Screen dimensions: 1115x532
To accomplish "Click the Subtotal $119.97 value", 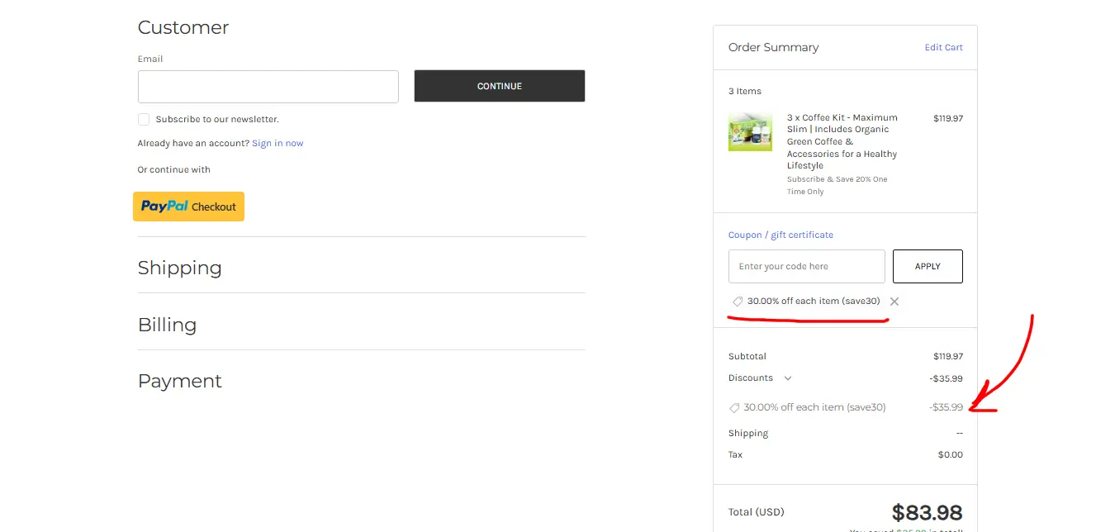I will (x=948, y=357).
